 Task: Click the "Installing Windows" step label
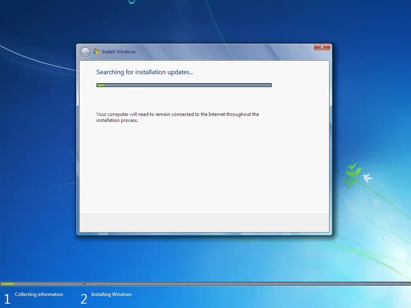[x=112, y=294]
